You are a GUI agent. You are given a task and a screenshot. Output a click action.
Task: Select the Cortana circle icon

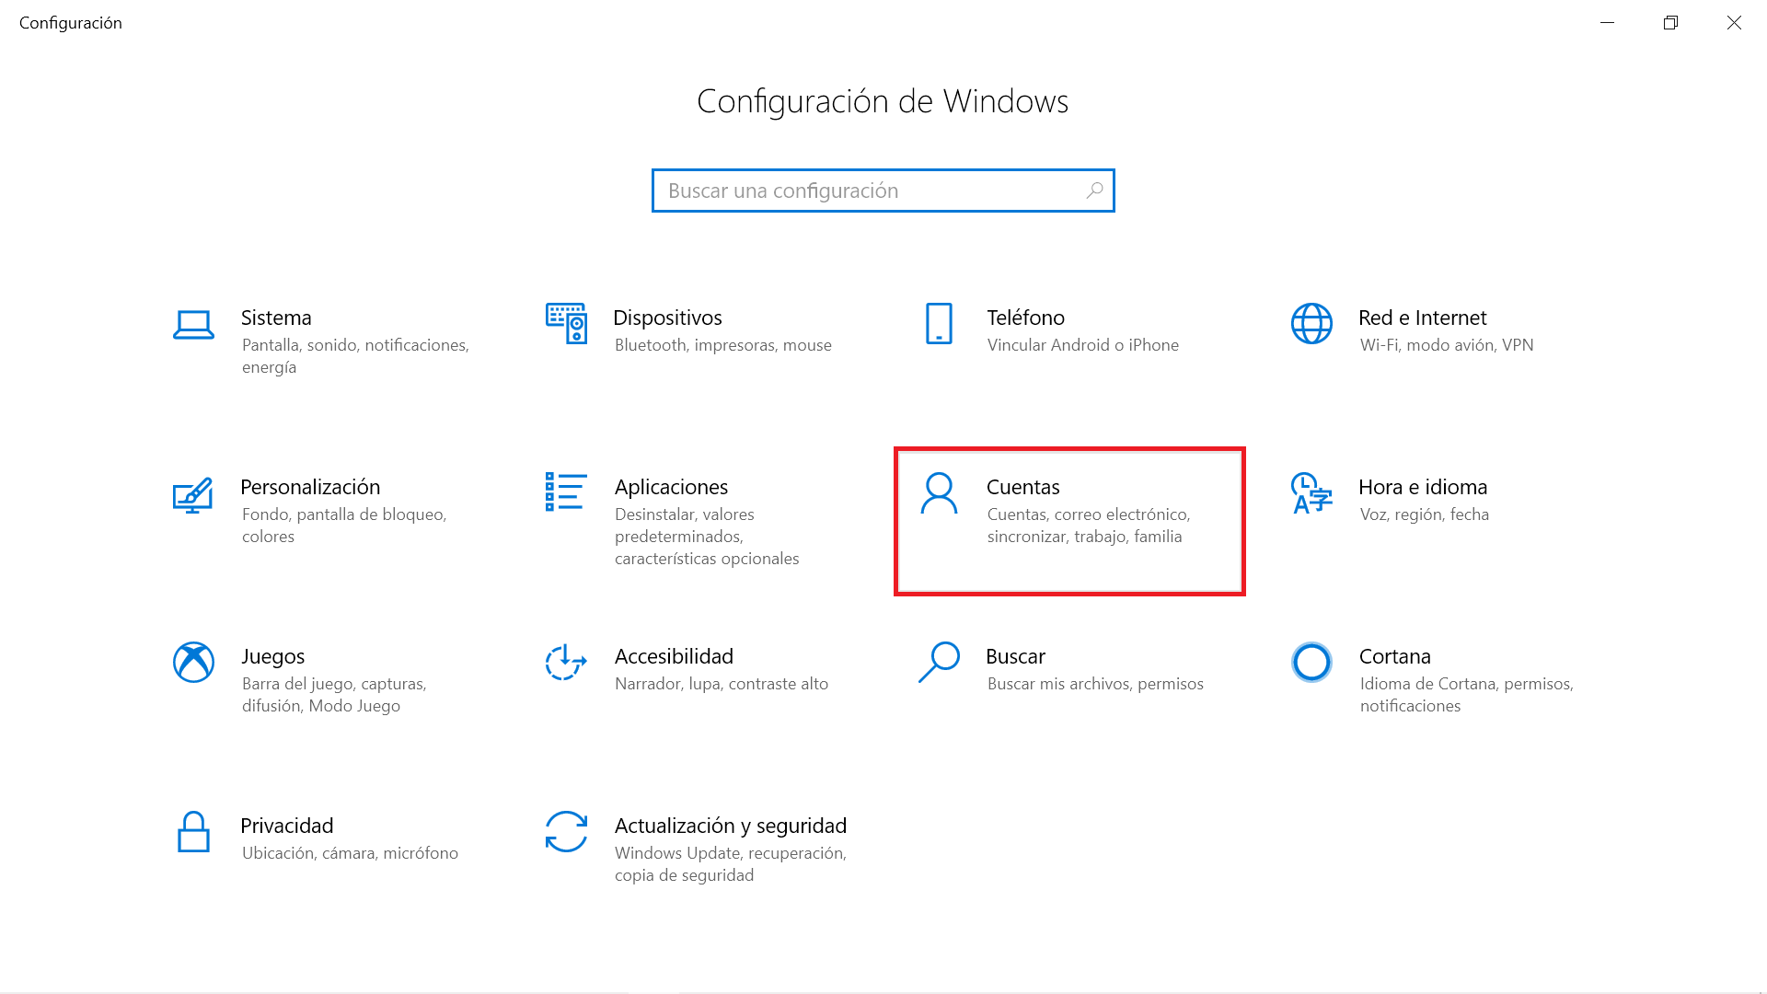1311,662
